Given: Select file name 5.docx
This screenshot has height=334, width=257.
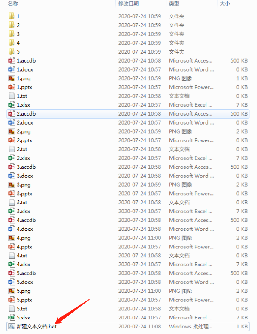Looking at the screenshot, I should click(x=25, y=282).
